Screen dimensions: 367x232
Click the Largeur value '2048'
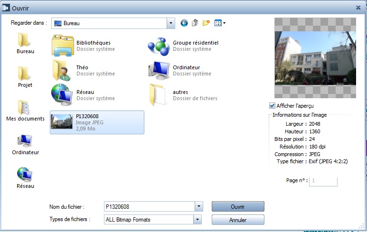pos(315,124)
